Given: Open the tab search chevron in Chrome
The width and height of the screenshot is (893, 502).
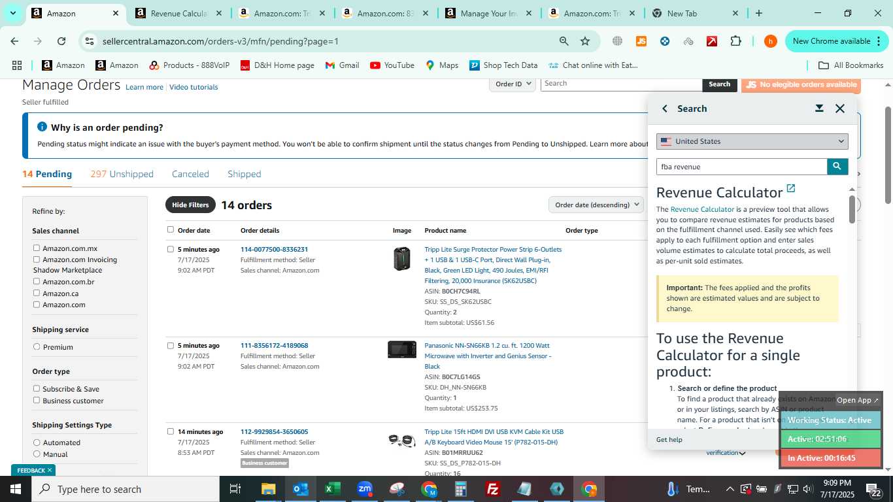Looking at the screenshot, I should [x=12, y=13].
